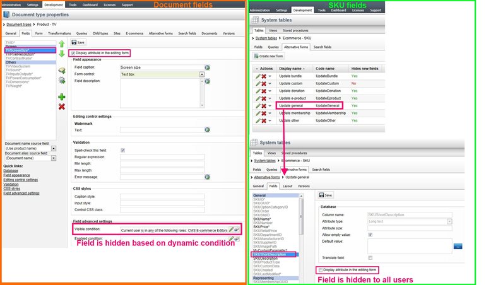Save the document field settings
The width and height of the screenshot is (486, 285).
[78, 42]
